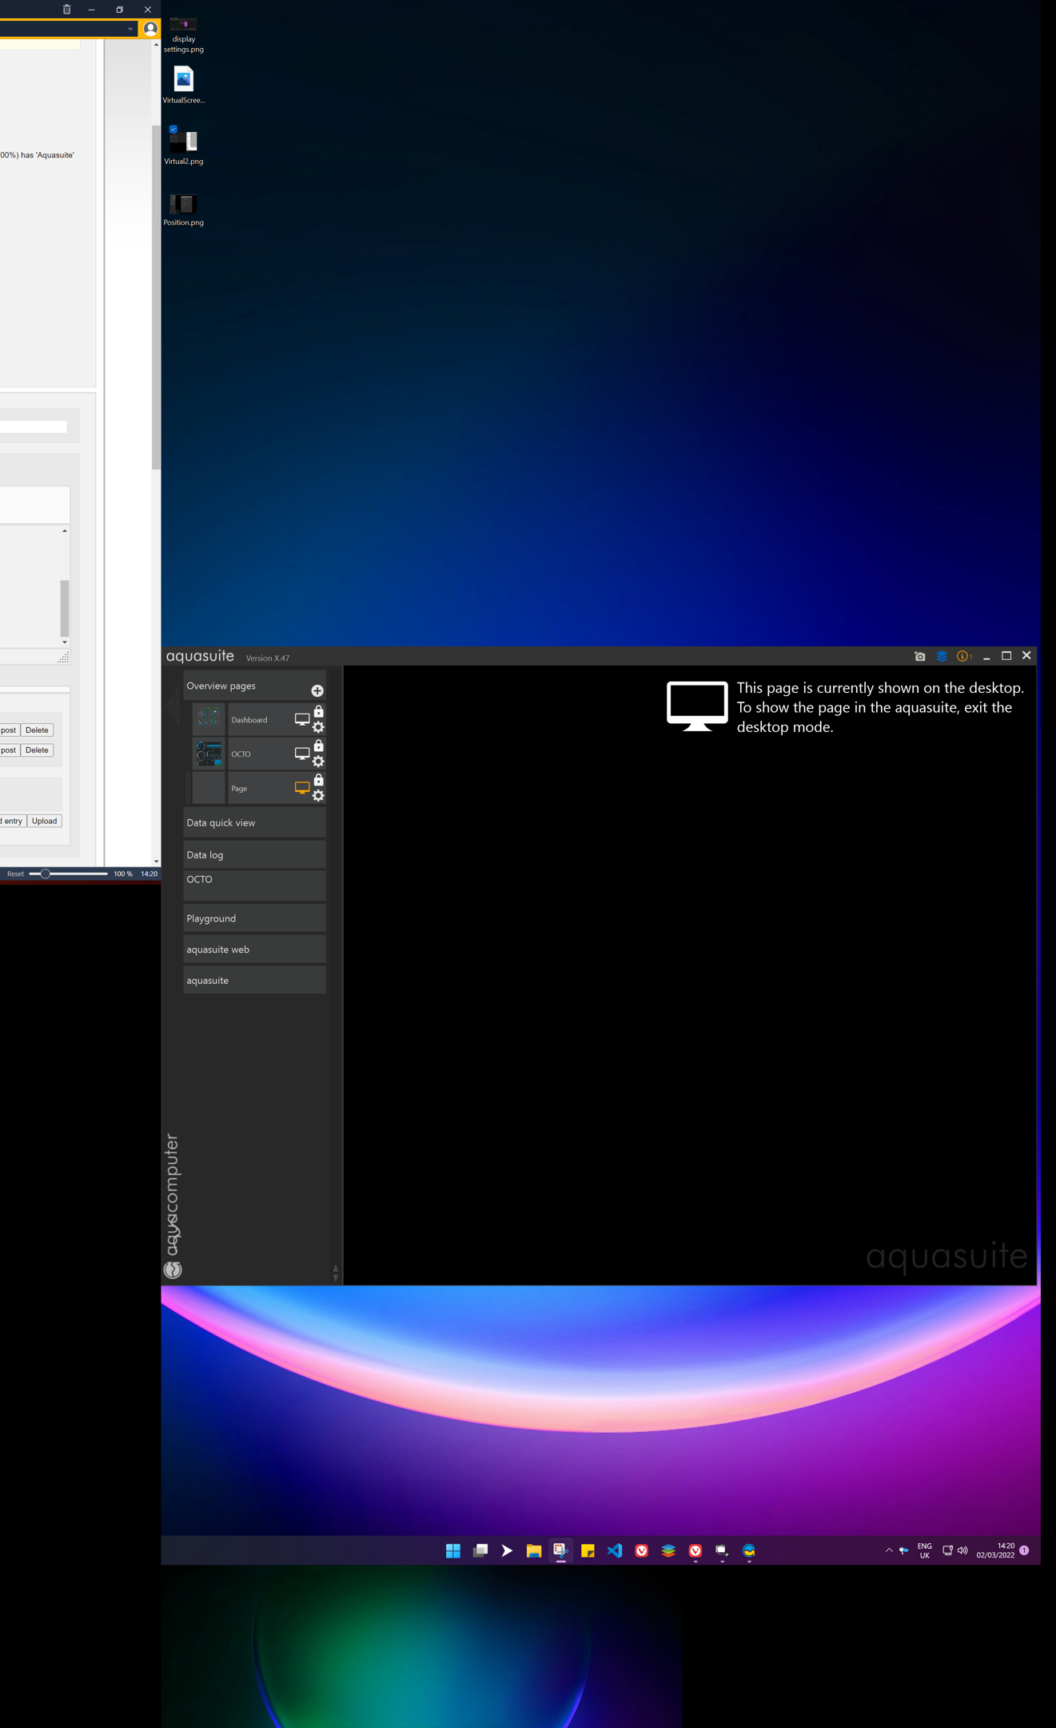Image resolution: width=1056 pixels, height=1728 pixels.
Task: Expand the Playground section
Action: pos(254,918)
